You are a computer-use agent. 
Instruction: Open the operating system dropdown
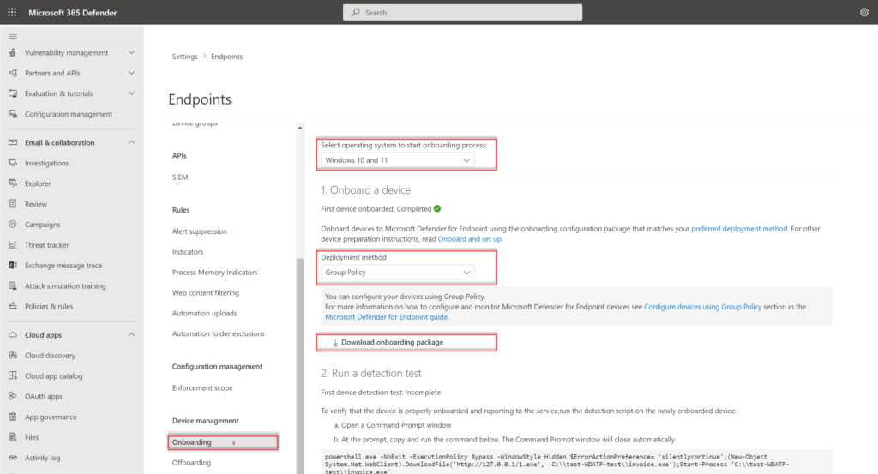pyautogui.click(x=398, y=160)
